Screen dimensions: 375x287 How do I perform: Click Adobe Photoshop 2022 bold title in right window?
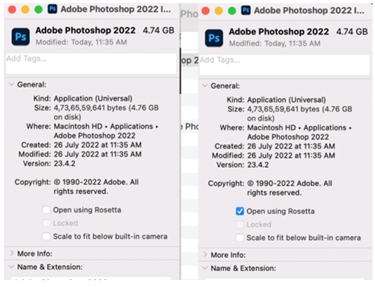pyautogui.click(x=279, y=32)
